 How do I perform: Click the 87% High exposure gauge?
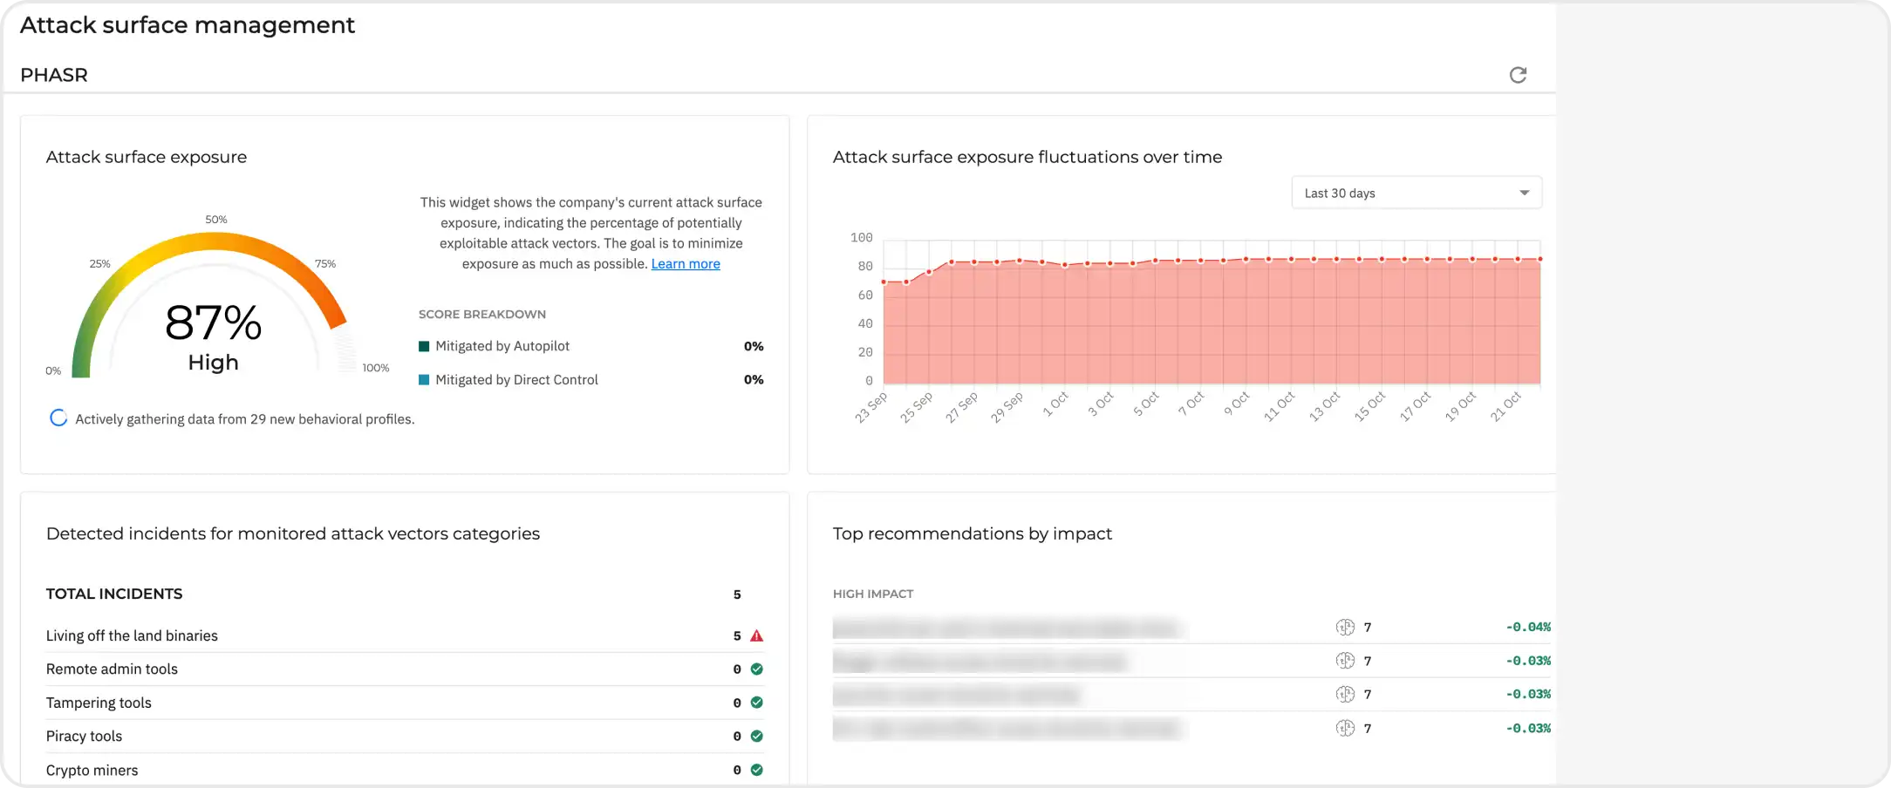point(214,305)
